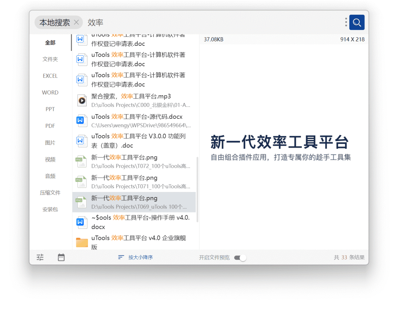396x311 pixels.
Task: Click the mp3 audio file icon
Action: click(82, 100)
